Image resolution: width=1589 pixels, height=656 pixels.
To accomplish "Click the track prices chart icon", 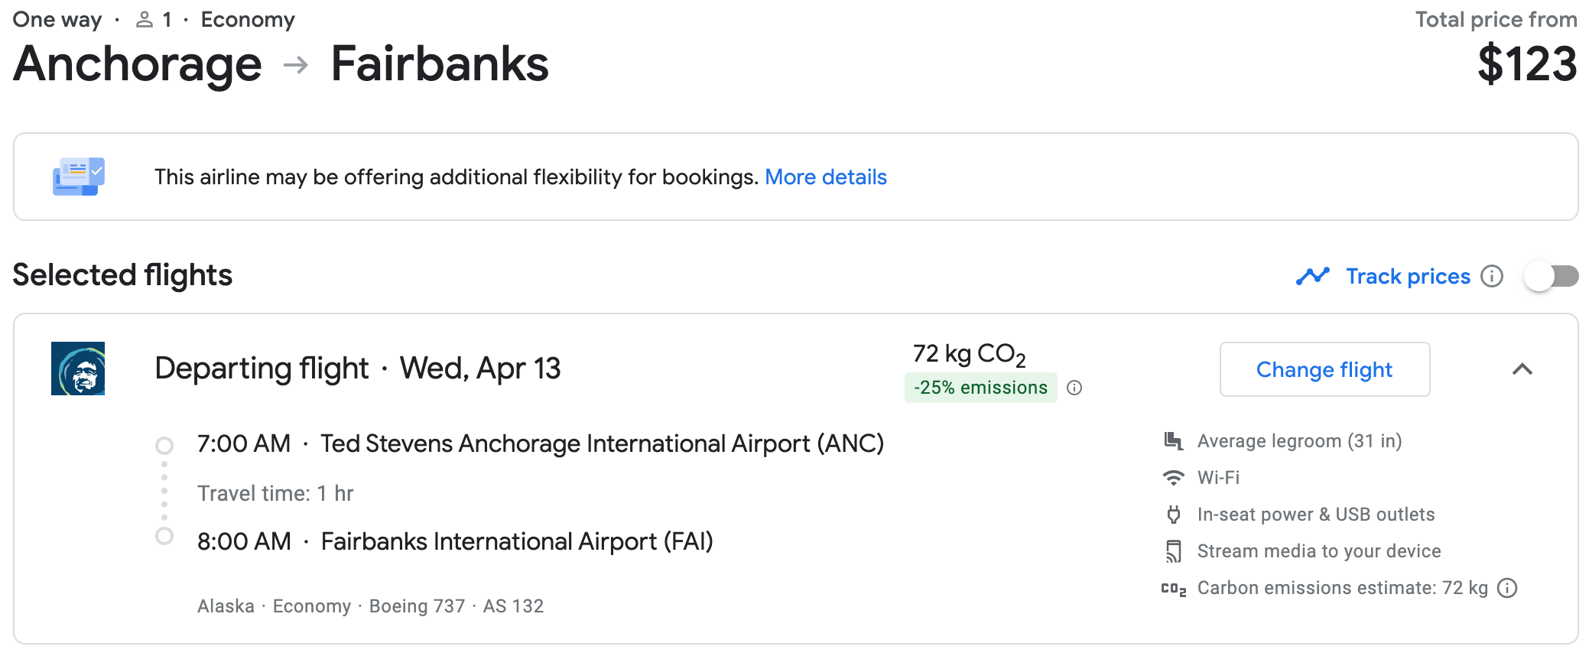I will (1312, 276).
